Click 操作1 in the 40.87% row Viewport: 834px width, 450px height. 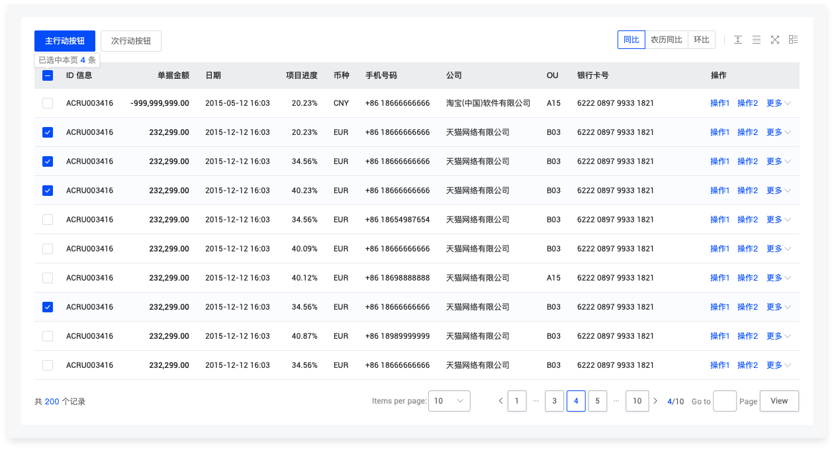719,336
